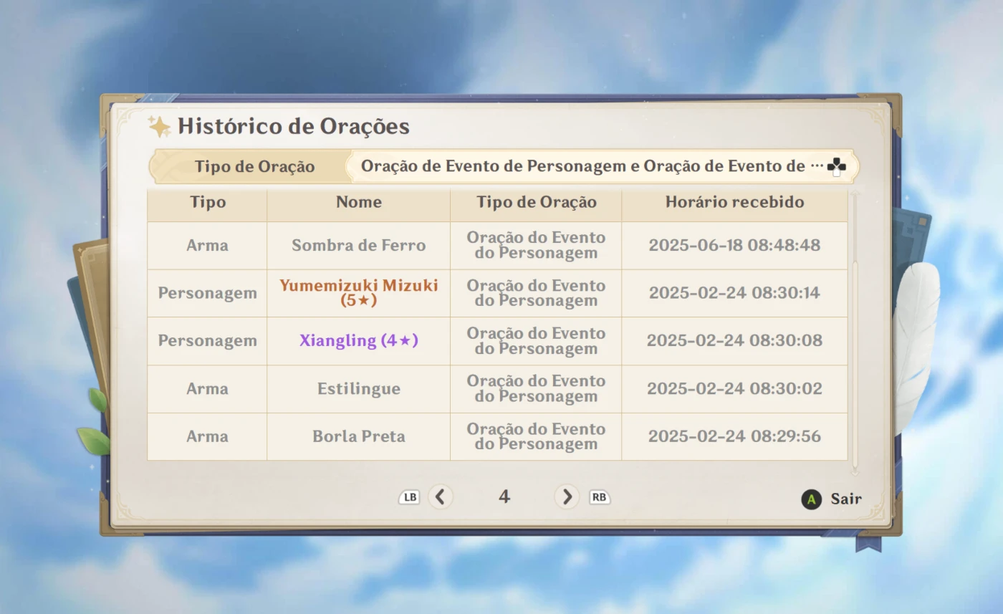The height and width of the screenshot is (614, 1003).
Task: Select the Sombra de Ferro entry
Action: [x=359, y=245]
